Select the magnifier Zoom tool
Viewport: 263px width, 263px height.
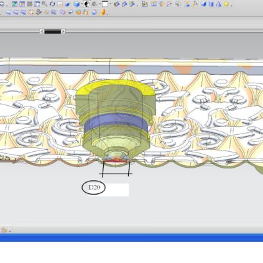[x=45, y=3]
